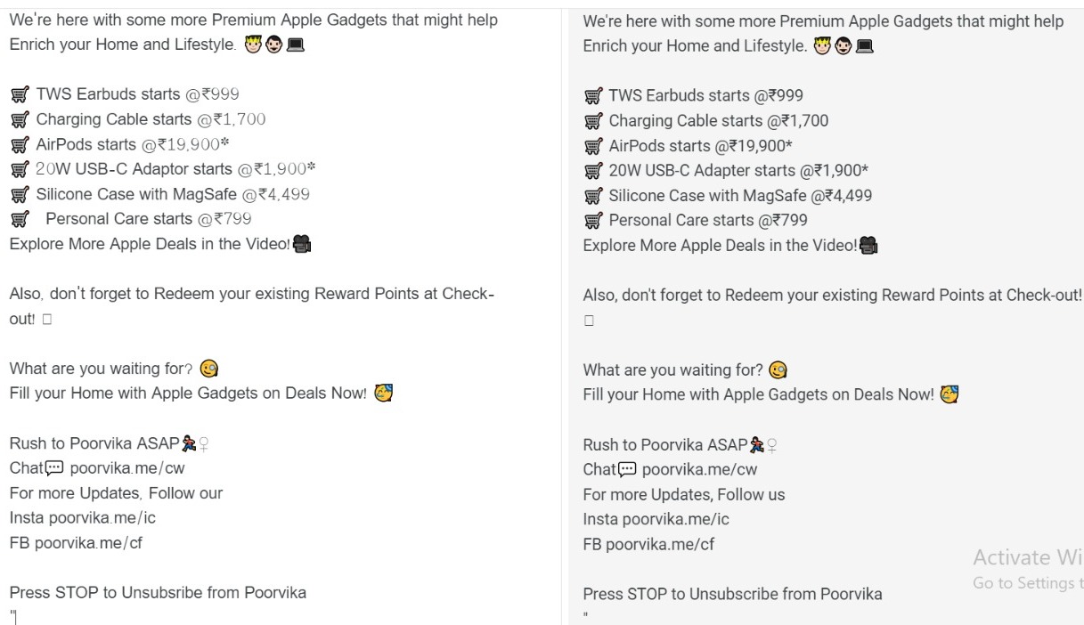
Task: Open poorvika.me/ic link in right pane
Action: click(675, 520)
